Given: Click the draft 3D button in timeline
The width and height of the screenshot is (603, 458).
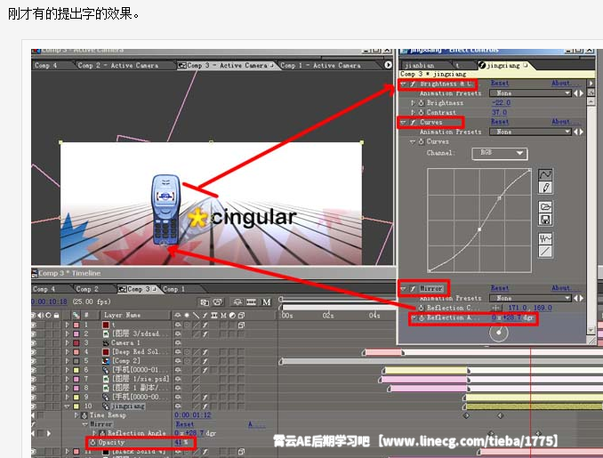Looking at the screenshot, I should [x=218, y=302].
